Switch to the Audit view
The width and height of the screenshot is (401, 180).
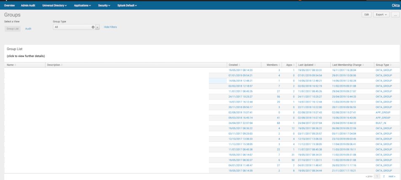(x=28, y=29)
